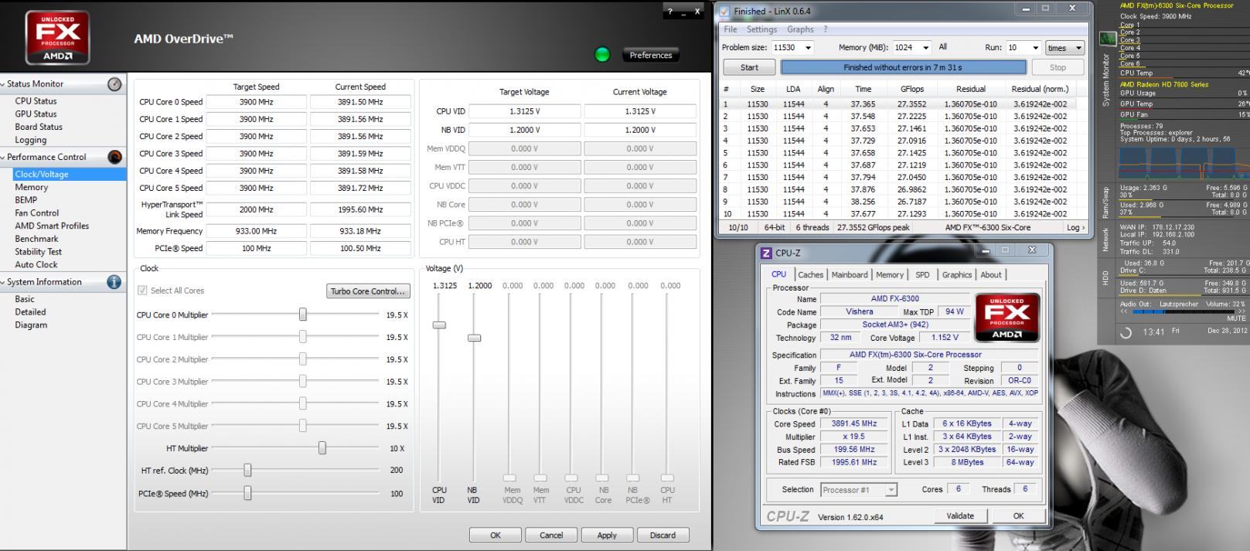This screenshot has height=551, width=1250.
Task: Switch to the CPU-Z Mainboard tab
Action: pos(850,274)
